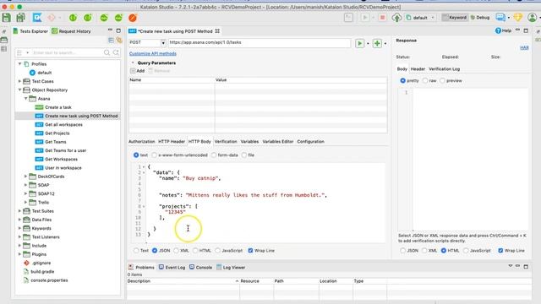The width and height of the screenshot is (541, 304).
Task: Click the Keyword perspective button
Action: click(455, 18)
